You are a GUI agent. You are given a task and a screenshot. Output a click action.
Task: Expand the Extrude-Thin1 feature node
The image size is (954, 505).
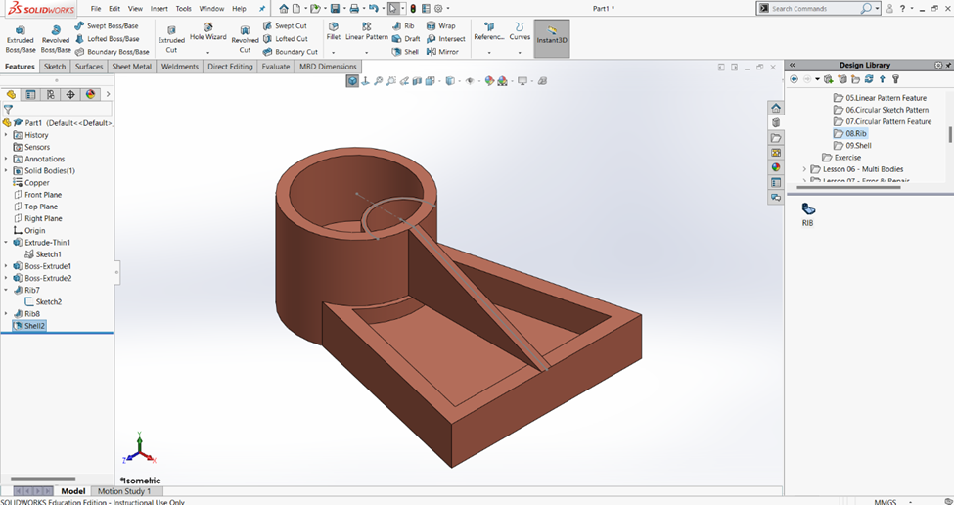6,242
